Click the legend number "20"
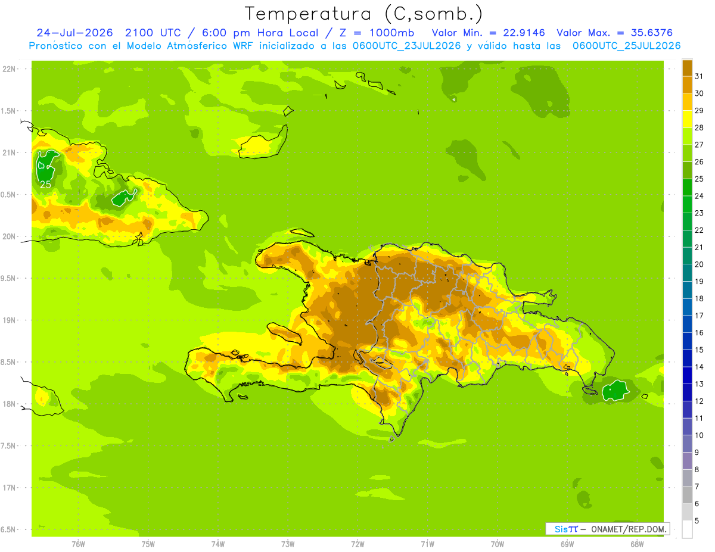The width and height of the screenshot is (715, 552). pyautogui.click(x=700, y=264)
